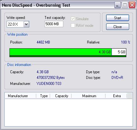Click the Start button
The image size is (137, 130).
tap(117, 18)
